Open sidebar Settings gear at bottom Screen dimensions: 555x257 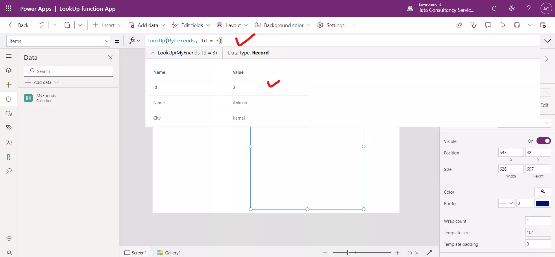9,238
